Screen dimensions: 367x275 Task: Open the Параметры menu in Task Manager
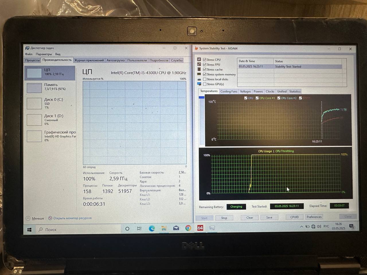click(44, 54)
